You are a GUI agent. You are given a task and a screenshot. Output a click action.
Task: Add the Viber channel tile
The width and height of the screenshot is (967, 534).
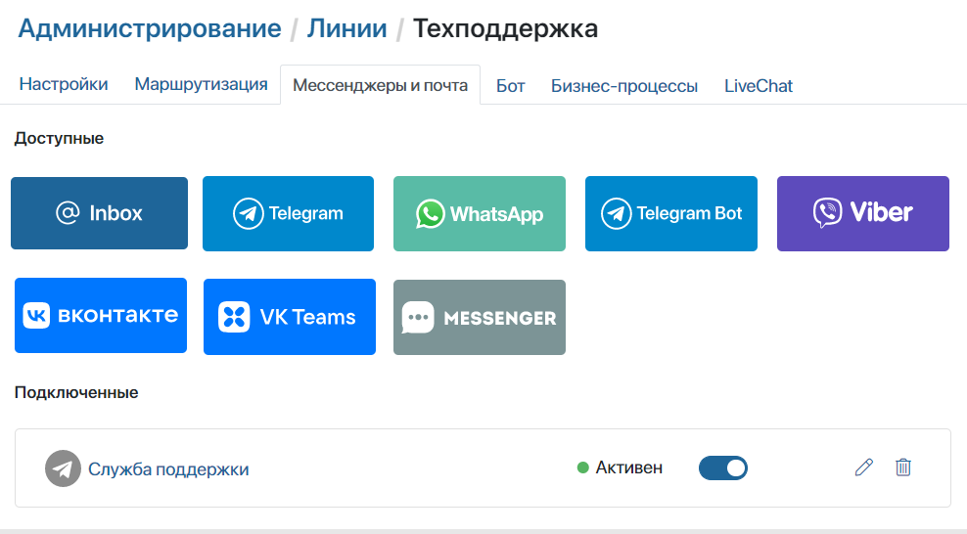coord(863,214)
